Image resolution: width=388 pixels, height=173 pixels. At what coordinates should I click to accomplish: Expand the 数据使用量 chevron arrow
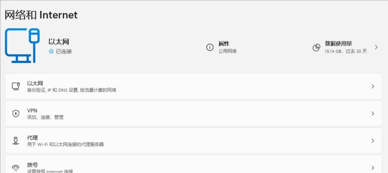click(376, 47)
